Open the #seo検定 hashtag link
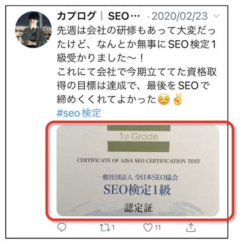This screenshot has height=246, width=242. (79, 113)
